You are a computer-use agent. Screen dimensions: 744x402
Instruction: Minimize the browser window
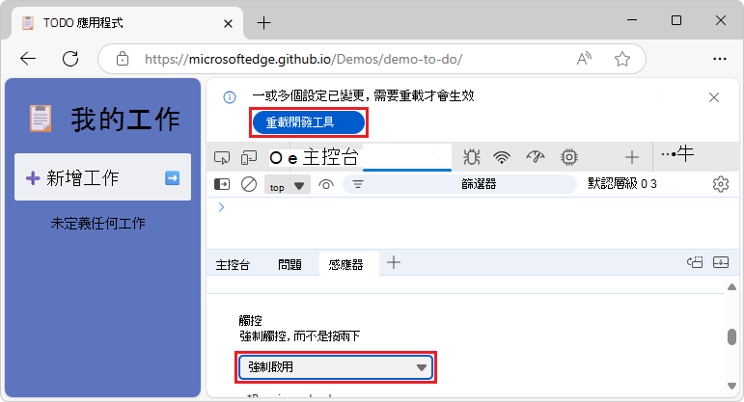click(631, 20)
